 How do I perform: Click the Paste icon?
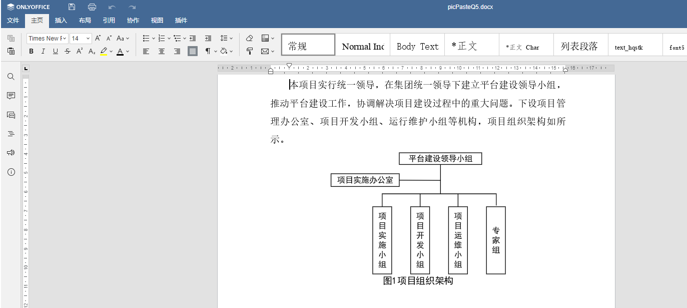pyautogui.click(x=11, y=51)
